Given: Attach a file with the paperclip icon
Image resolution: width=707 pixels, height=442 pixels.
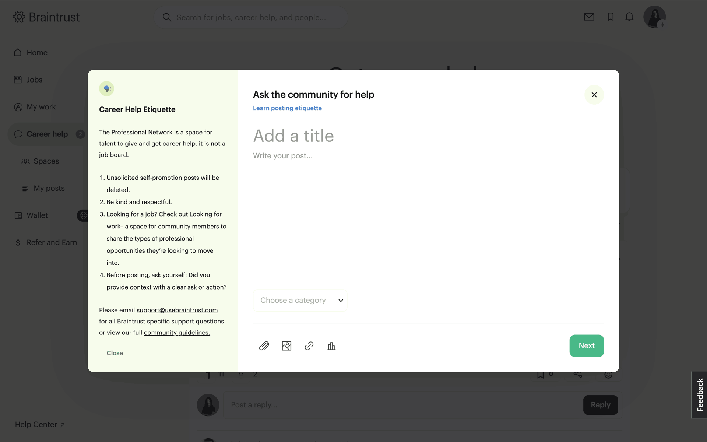Looking at the screenshot, I should pos(264,346).
